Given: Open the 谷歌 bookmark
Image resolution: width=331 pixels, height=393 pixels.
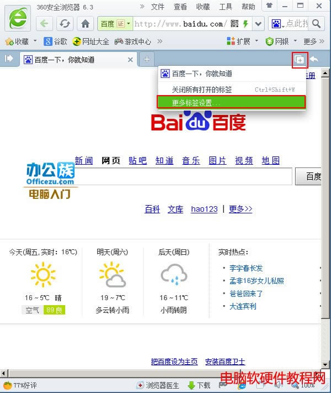Looking at the screenshot, I should tap(55, 41).
